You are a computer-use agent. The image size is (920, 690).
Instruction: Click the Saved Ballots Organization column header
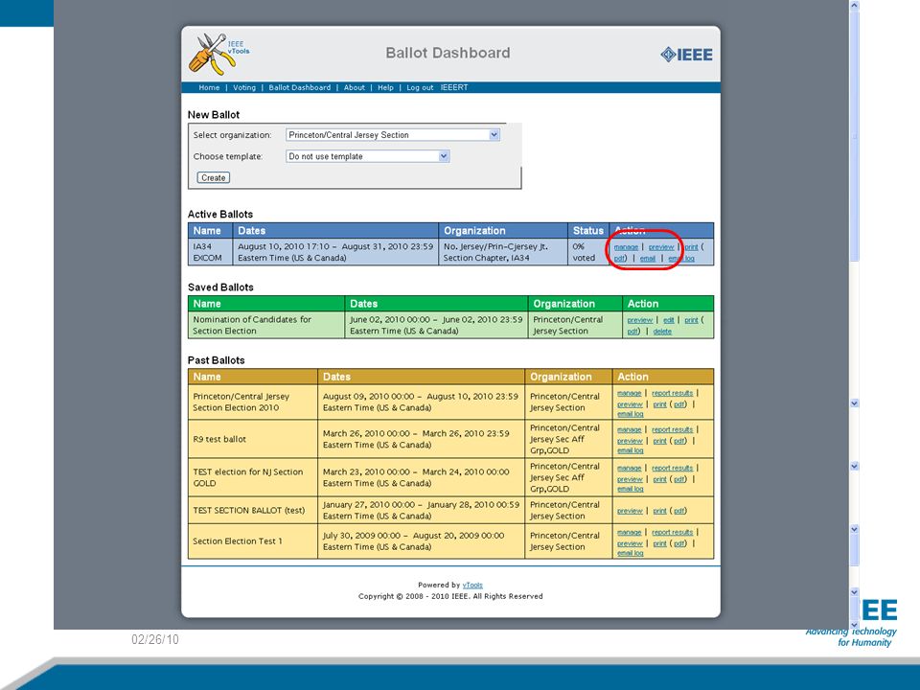coord(575,304)
